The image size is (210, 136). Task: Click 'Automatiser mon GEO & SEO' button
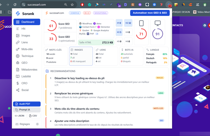[x=150, y=13]
